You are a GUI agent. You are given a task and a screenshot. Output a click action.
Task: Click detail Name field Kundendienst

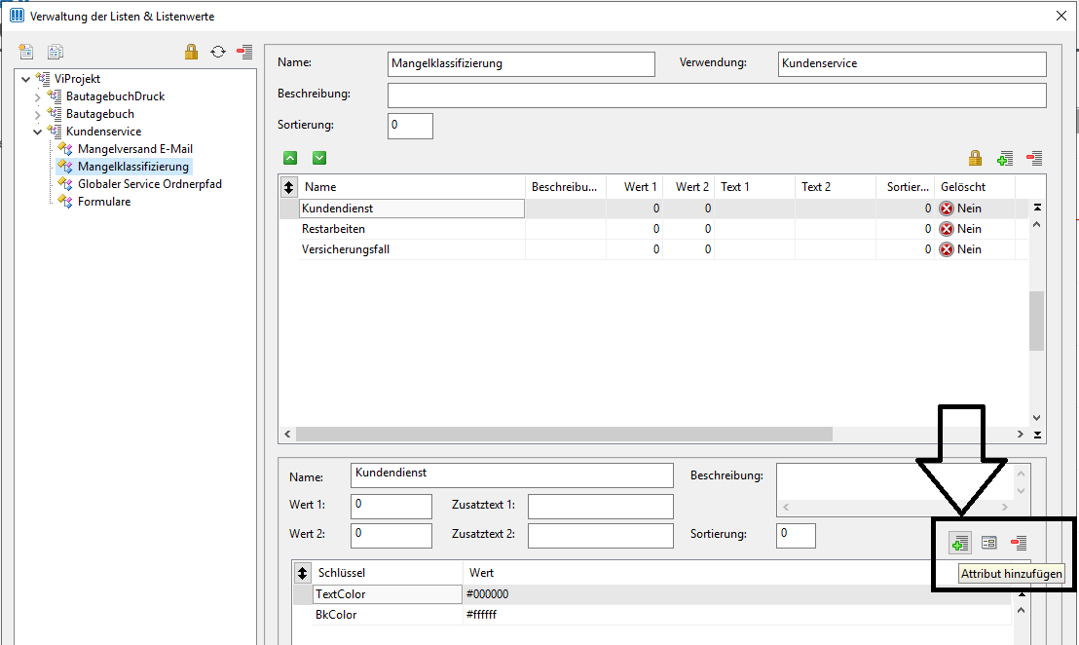[x=512, y=474]
